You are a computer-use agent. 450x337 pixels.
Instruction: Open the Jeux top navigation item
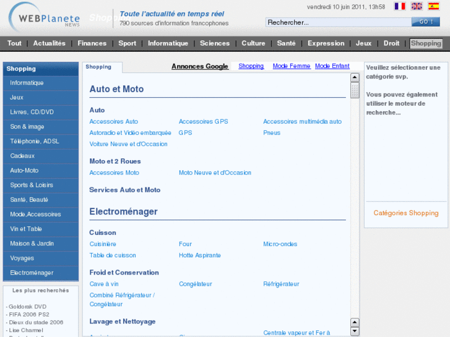tap(363, 43)
